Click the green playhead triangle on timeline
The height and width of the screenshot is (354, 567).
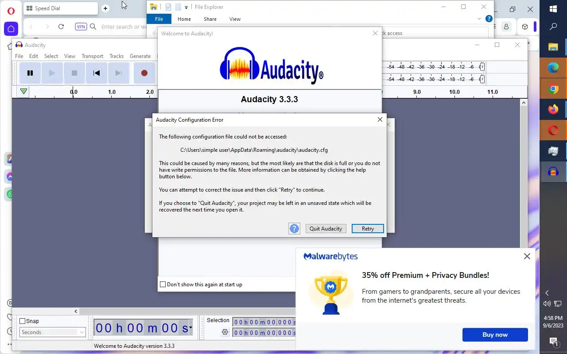point(24,92)
